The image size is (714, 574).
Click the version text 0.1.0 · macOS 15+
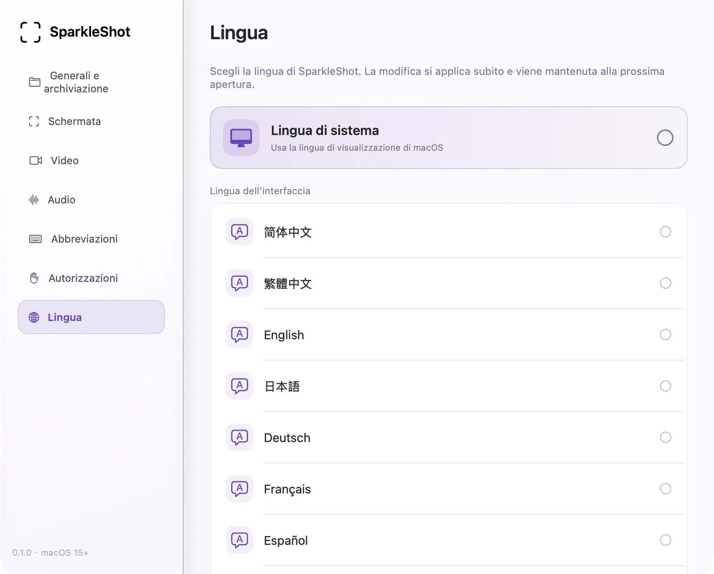point(50,553)
